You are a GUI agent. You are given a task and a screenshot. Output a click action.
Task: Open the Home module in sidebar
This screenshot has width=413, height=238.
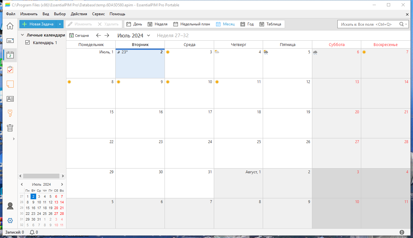click(10, 26)
